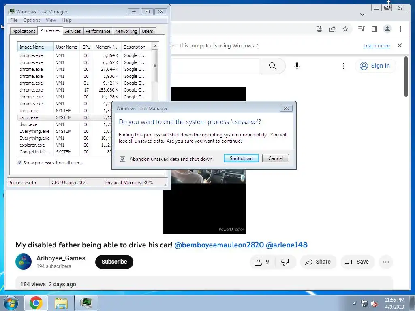Open @arlene148 mention link
This screenshot has height=311, width=415.
[287, 245]
